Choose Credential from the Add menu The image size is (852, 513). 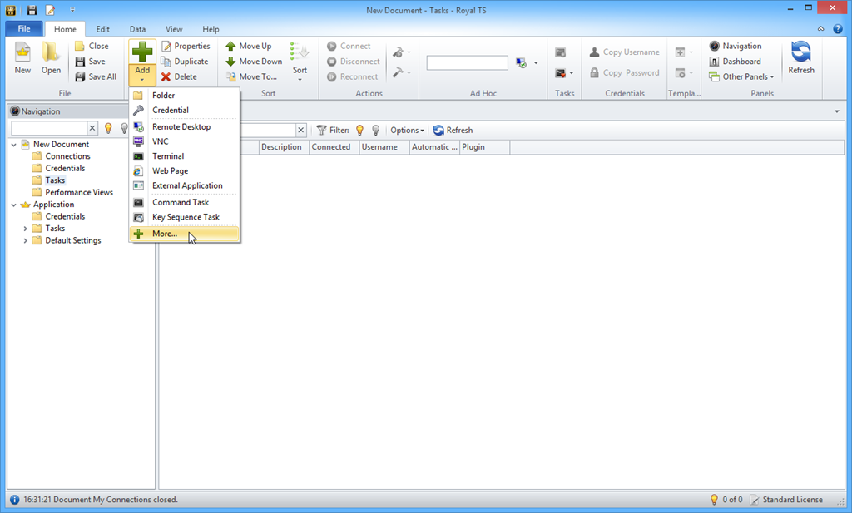(x=184, y=111)
